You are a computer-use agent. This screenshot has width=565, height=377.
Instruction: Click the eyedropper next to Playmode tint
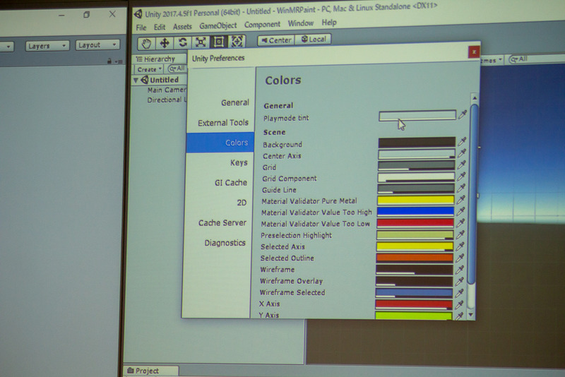[463, 115]
